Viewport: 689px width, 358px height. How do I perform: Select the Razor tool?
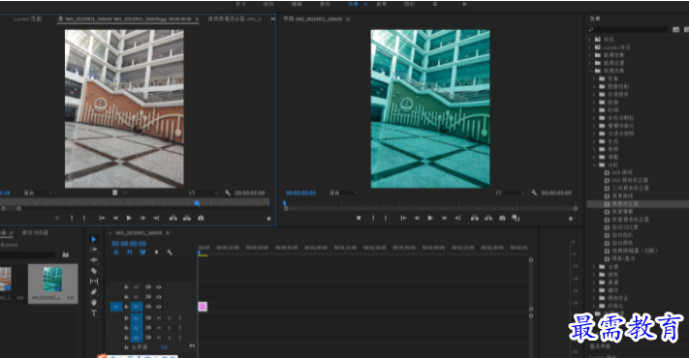pyautogui.click(x=94, y=270)
